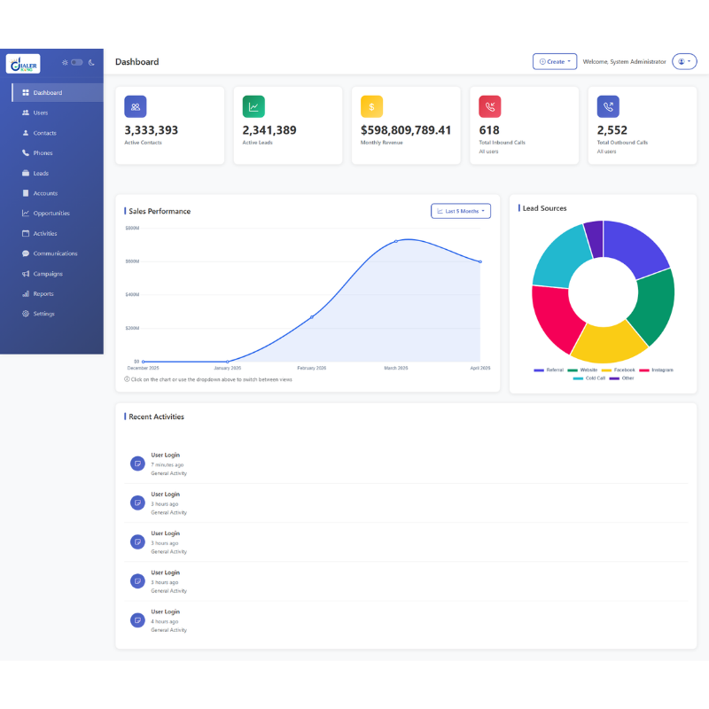Go to Activities page link
709x709 pixels.
pyautogui.click(x=58, y=233)
